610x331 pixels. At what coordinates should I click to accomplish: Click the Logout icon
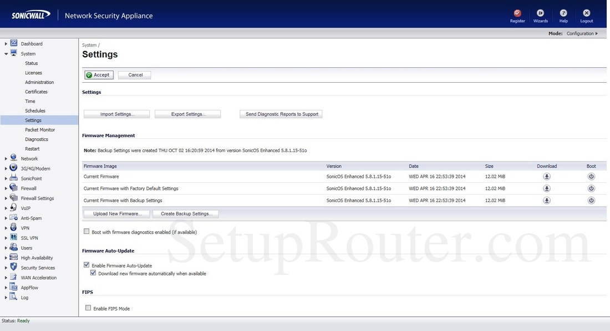[x=586, y=13]
